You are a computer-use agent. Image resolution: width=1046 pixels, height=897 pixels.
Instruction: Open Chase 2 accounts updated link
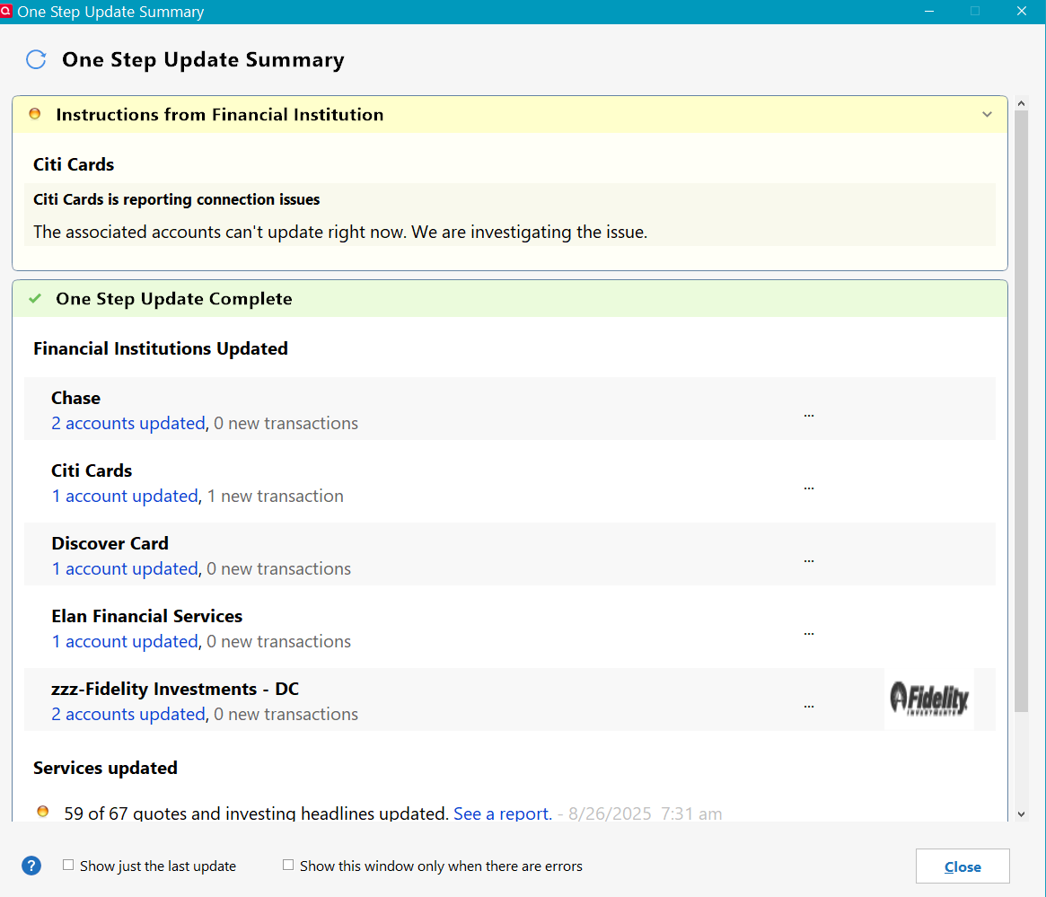[x=128, y=424]
